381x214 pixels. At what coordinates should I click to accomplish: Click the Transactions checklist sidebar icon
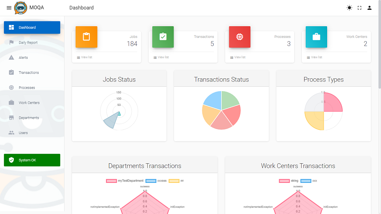click(x=12, y=73)
